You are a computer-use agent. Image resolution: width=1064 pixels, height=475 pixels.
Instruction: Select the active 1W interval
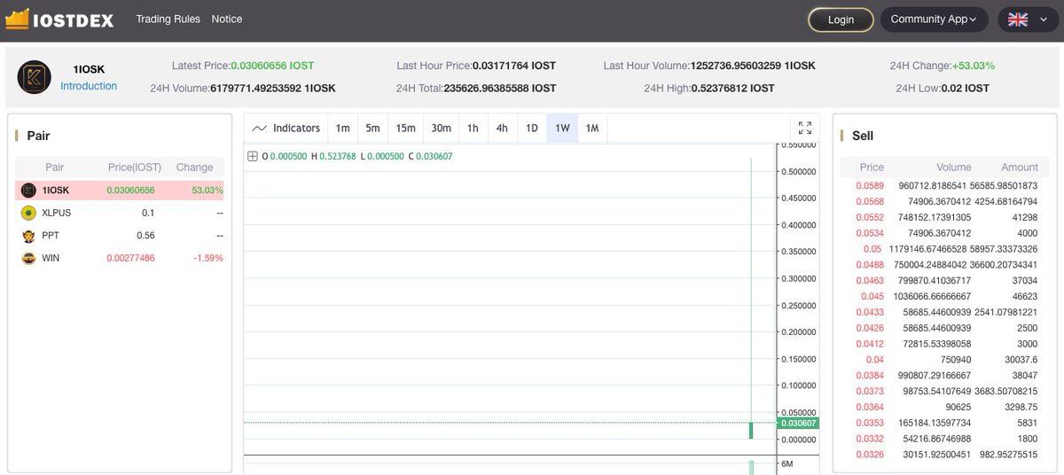(x=562, y=128)
